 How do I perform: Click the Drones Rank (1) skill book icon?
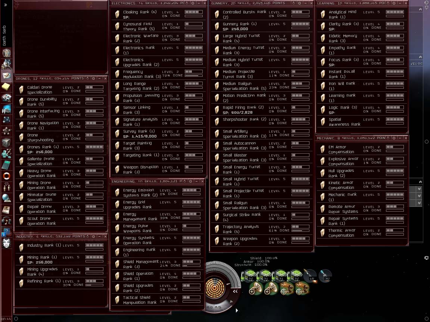pos(21,149)
